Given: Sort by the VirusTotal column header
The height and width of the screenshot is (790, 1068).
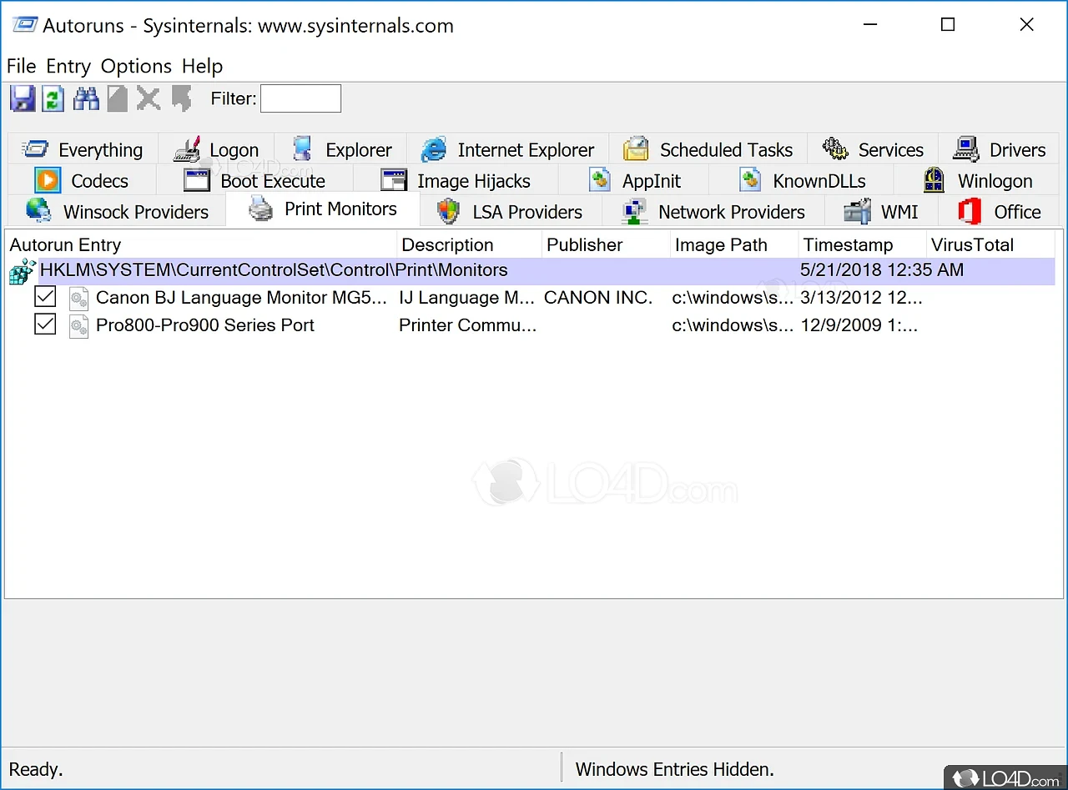Looking at the screenshot, I should [991, 244].
